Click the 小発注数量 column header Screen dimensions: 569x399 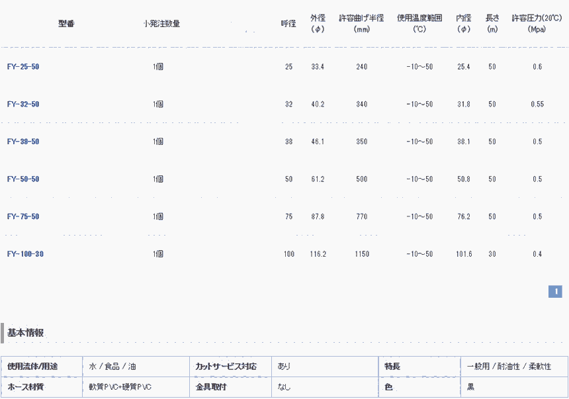coord(161,24)
